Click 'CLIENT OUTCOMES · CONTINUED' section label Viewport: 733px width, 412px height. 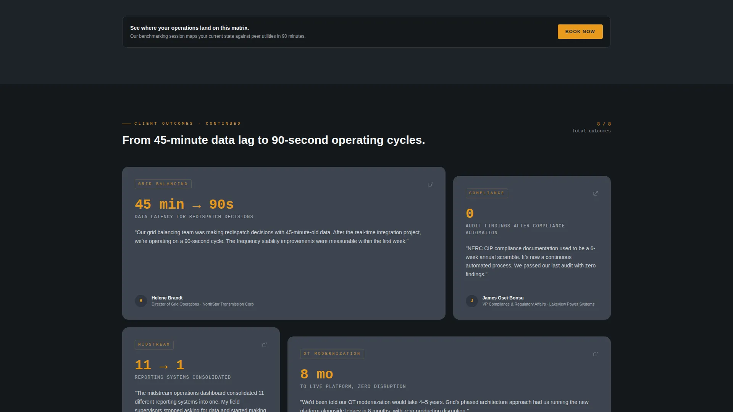187,124
